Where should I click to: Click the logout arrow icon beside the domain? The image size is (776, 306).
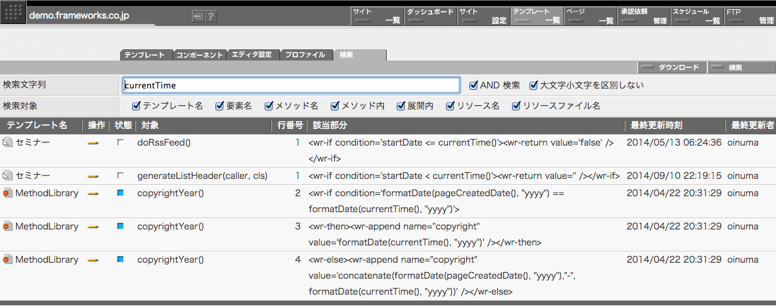[198, 16]
